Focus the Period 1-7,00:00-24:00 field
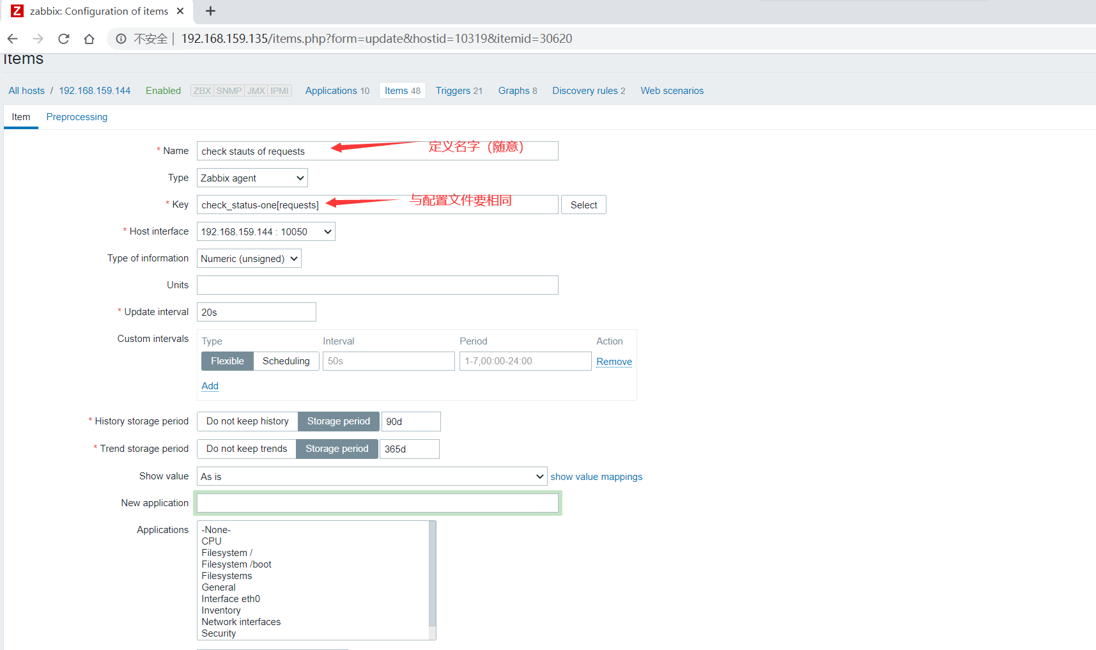Viewport: 1096px width, 650px height. pyautogui.click(x=525, y=361)
